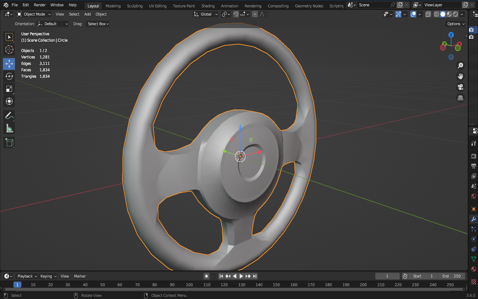The image size is (478, 299).
Task: Click the viewport zoom magnifier icon
Action: coord(460,65)
